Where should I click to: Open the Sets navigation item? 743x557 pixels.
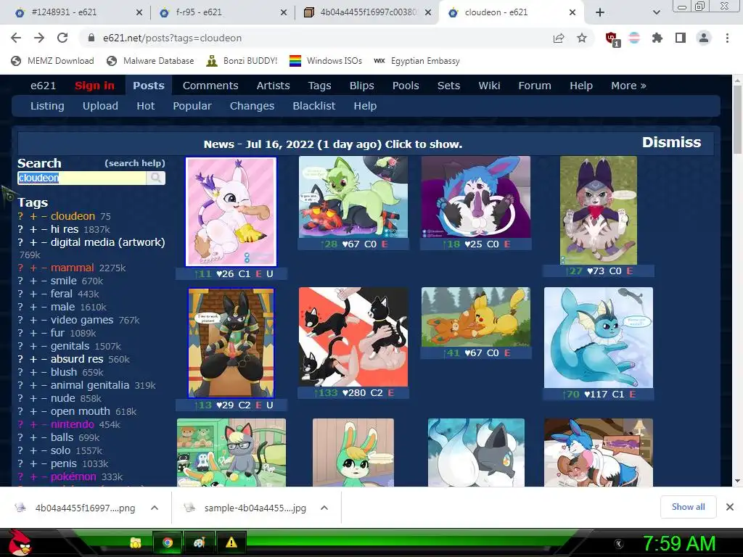pyautogui.click(x=448, y=86)
